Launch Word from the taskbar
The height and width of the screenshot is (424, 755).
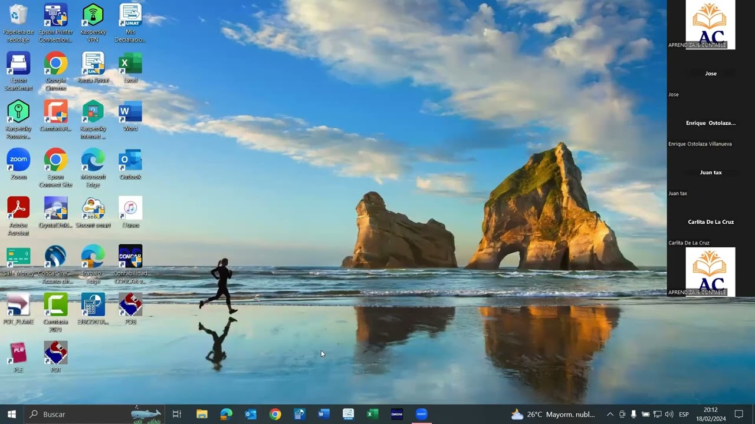[x=324, y=414]
